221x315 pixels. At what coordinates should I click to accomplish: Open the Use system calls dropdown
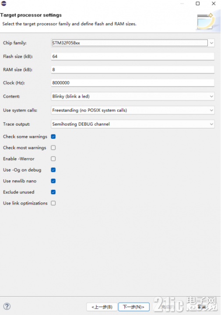[x=133, y=110]
